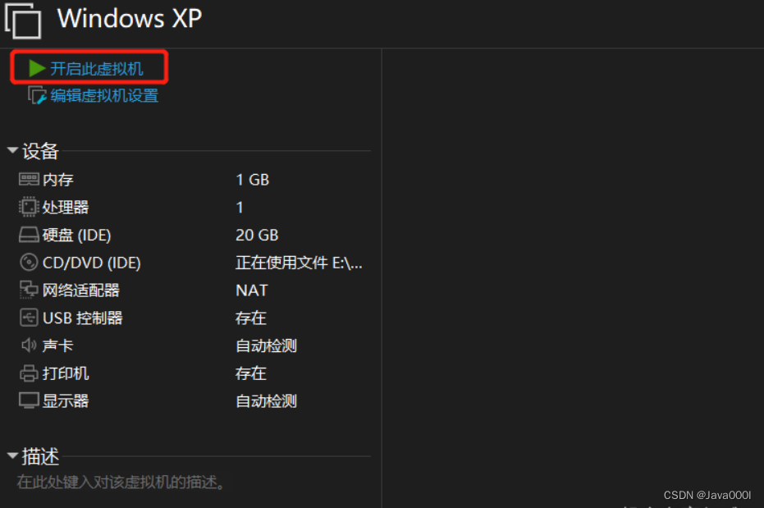Click the network adapter (网络适配器) icon
The height and width of the screenshot is (508, 764).
[29, 290]
